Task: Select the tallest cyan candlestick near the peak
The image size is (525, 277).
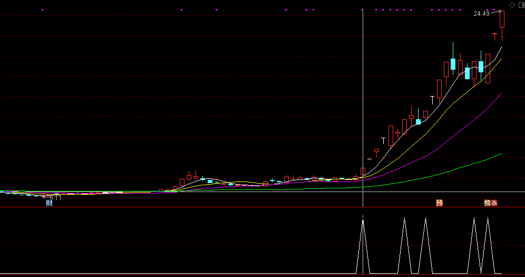Action: [x=453, y=59]
